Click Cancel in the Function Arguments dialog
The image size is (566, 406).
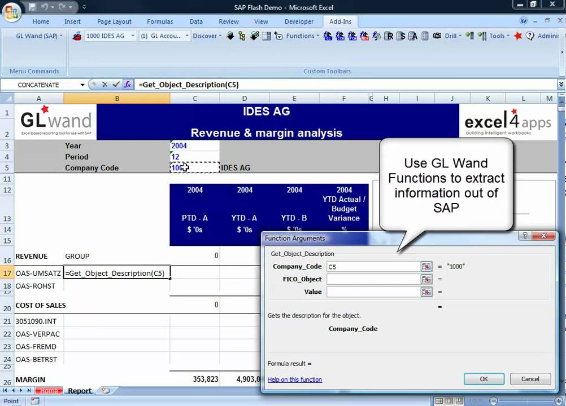tap(530, 379)
